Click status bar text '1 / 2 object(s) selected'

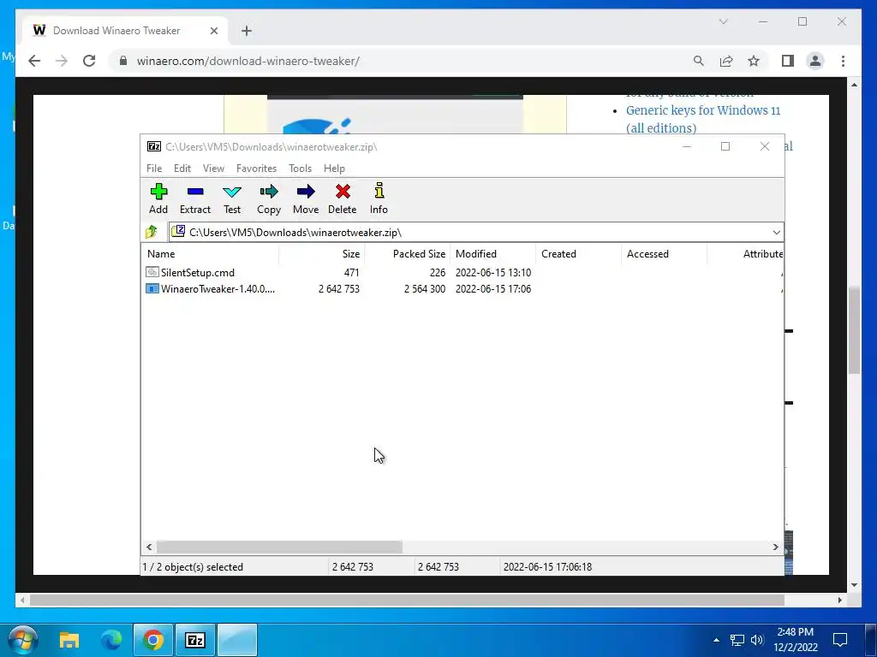pyautogui.click(x=193, y=567)
